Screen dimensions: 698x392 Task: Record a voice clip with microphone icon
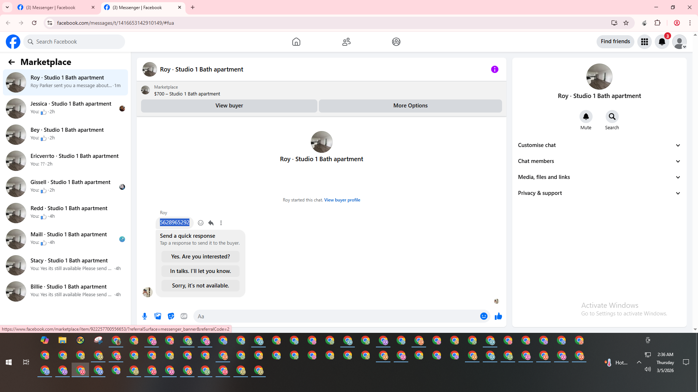point(145,316)
